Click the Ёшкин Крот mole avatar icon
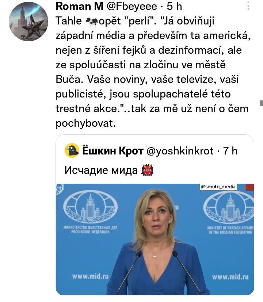Viewport: 263px width, 302px height. point(72,150)
